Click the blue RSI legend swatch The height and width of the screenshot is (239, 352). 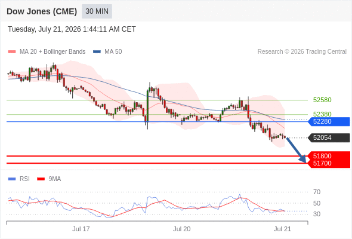point(12,179)
